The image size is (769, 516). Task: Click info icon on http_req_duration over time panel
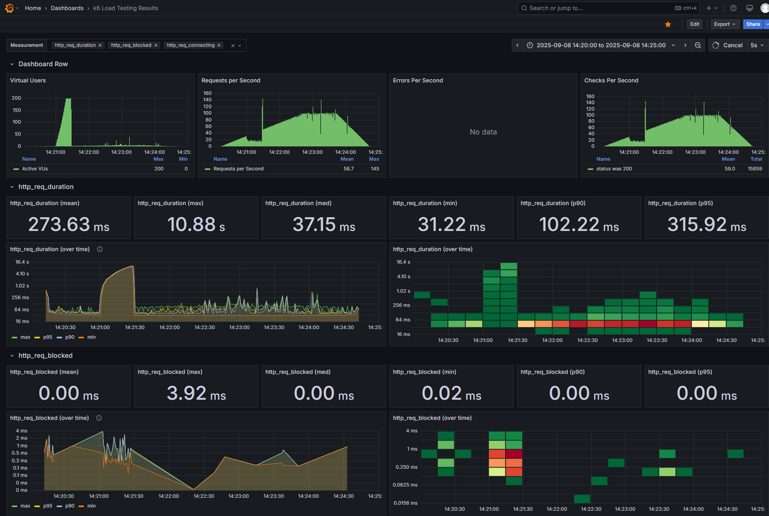click(x=100, y=249)
